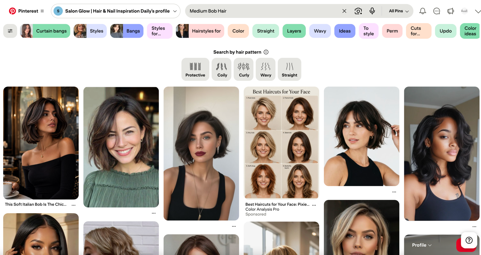Open more options under white-background bangs pin
Screen dimensions: 481x255
tap(394, 192)
